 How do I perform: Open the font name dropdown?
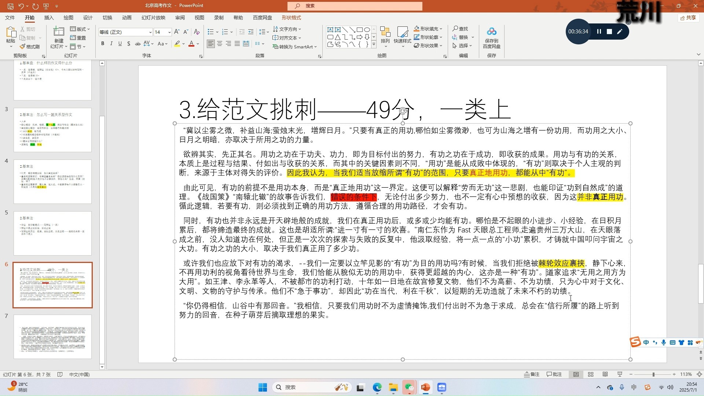(150, 32)
